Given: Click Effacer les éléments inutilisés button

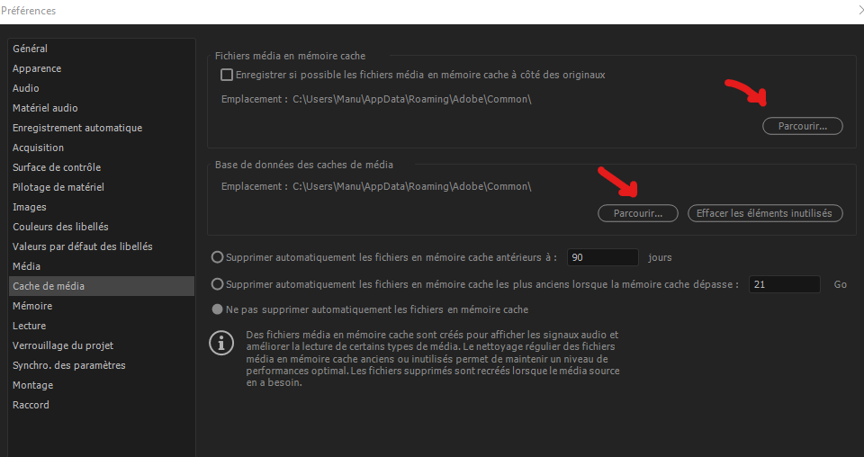Looking at the screenshot, I should pyautogui.click(x=765, y=213).
